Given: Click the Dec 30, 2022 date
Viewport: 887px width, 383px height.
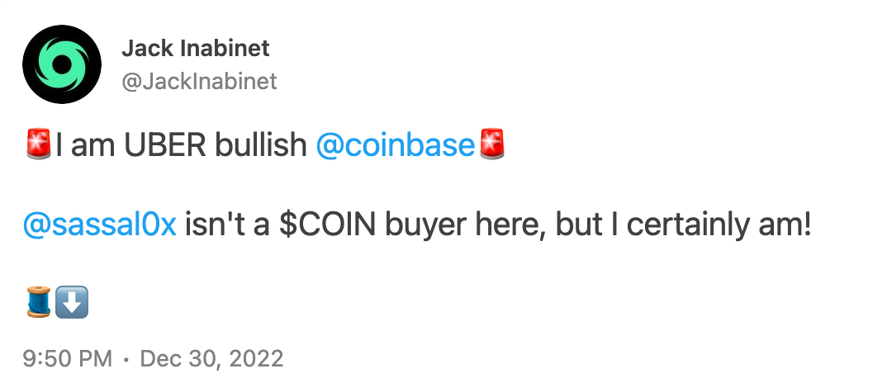Looking at the screenshot, I should (211, 359).
